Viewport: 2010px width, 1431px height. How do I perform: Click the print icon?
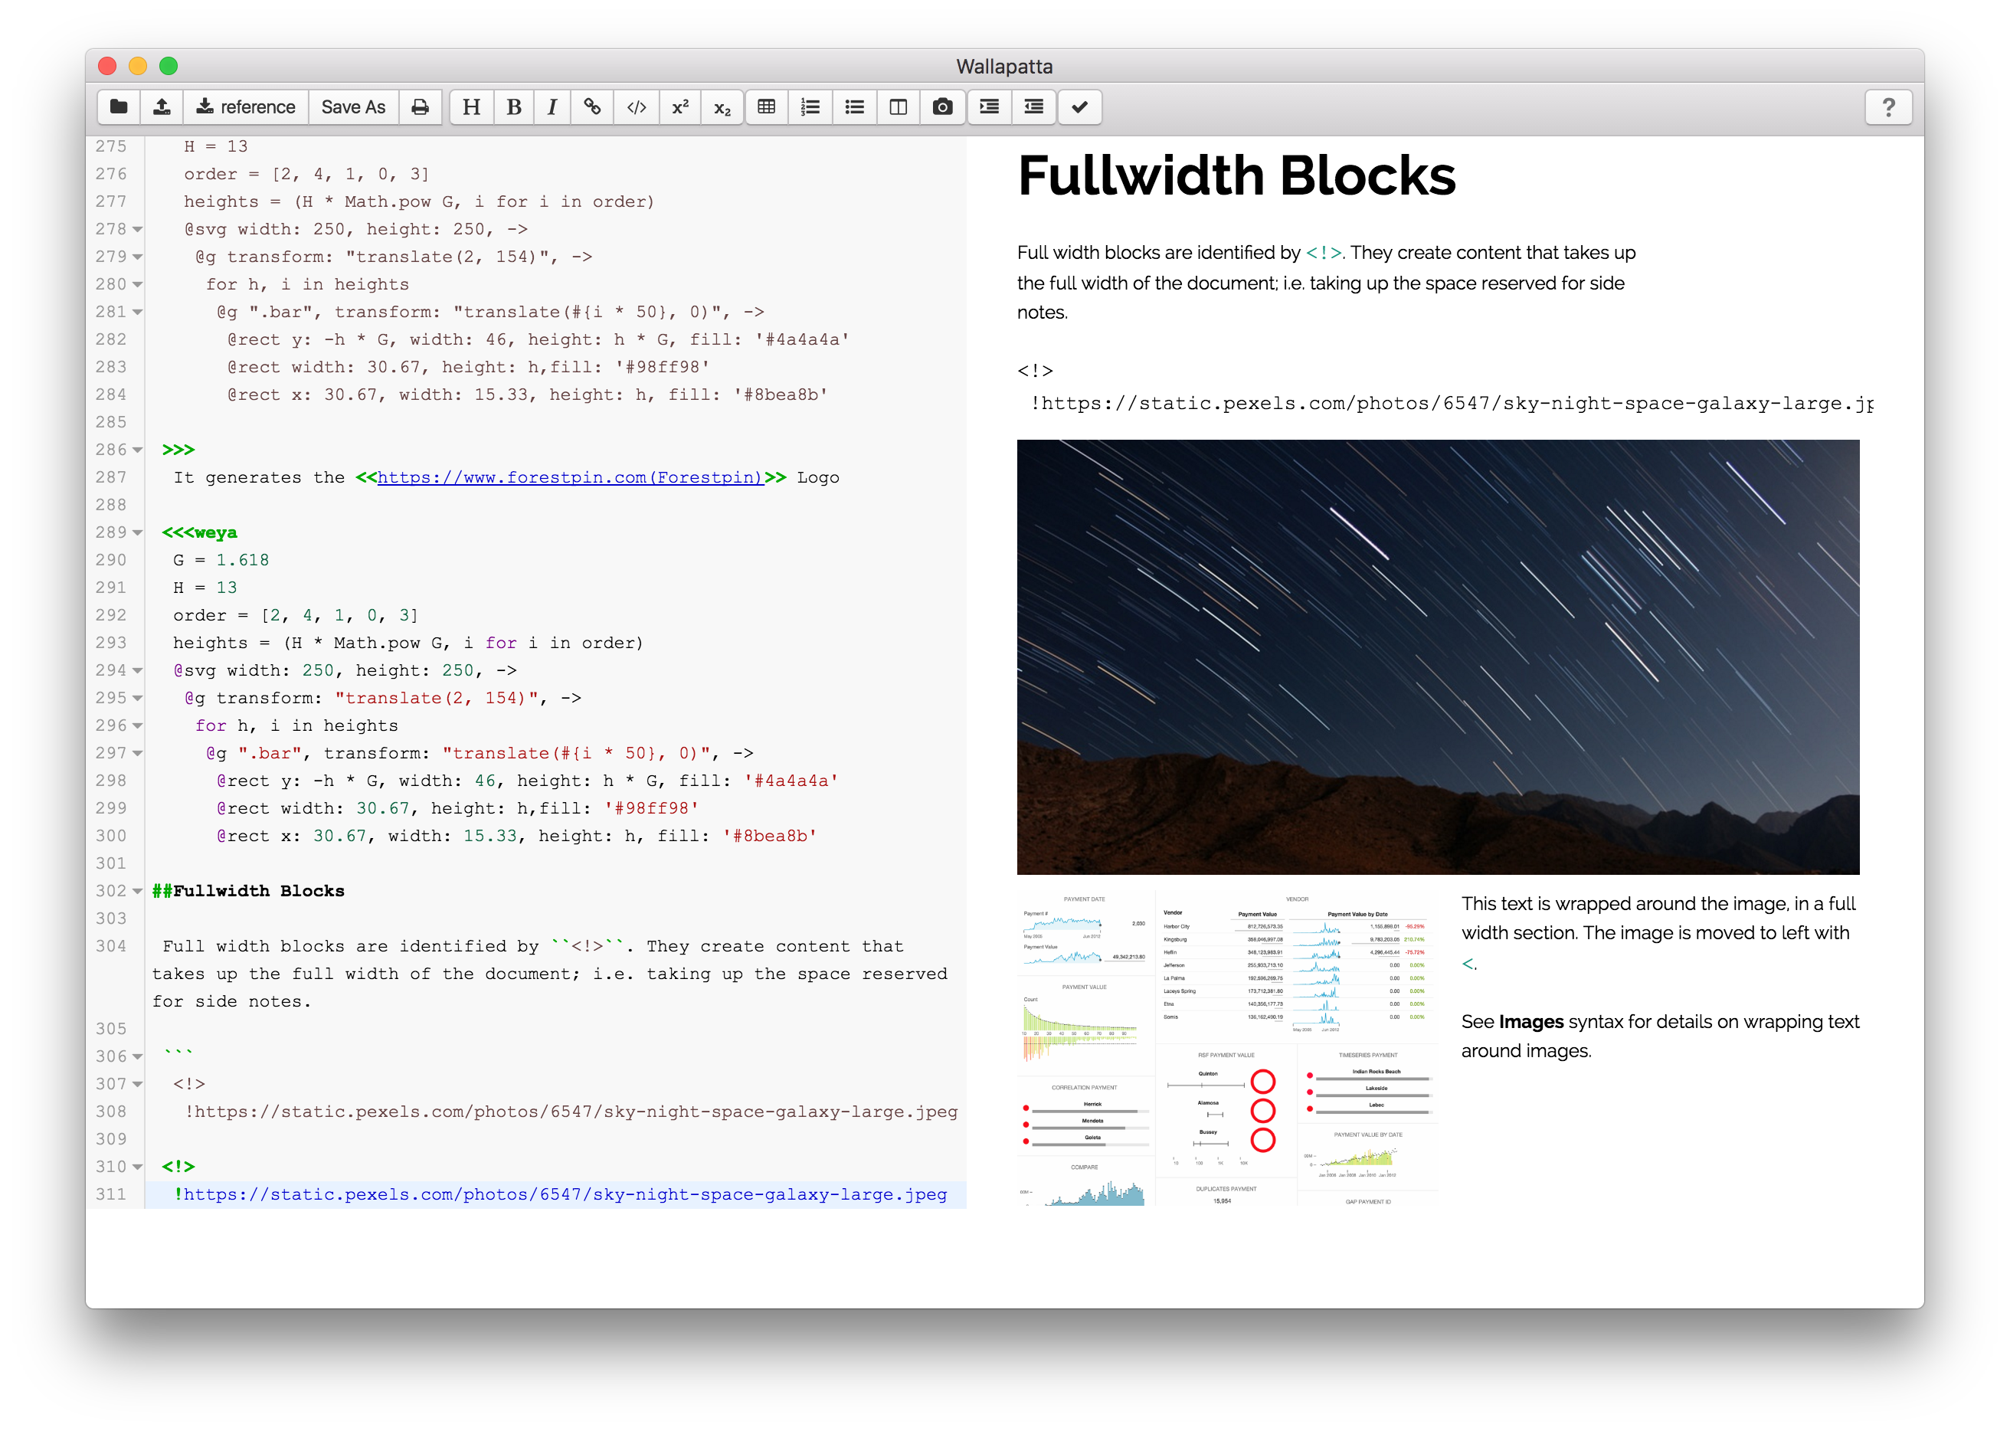421,106
